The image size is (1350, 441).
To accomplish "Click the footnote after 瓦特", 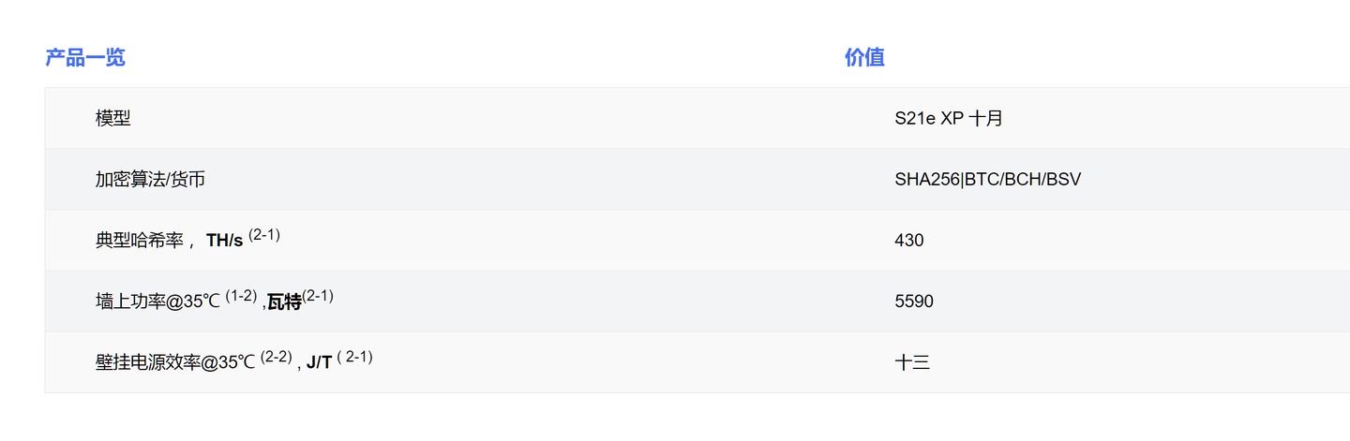I will (318, 296).
